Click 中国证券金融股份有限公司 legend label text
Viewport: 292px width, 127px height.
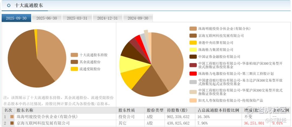(x=219, y=57)
